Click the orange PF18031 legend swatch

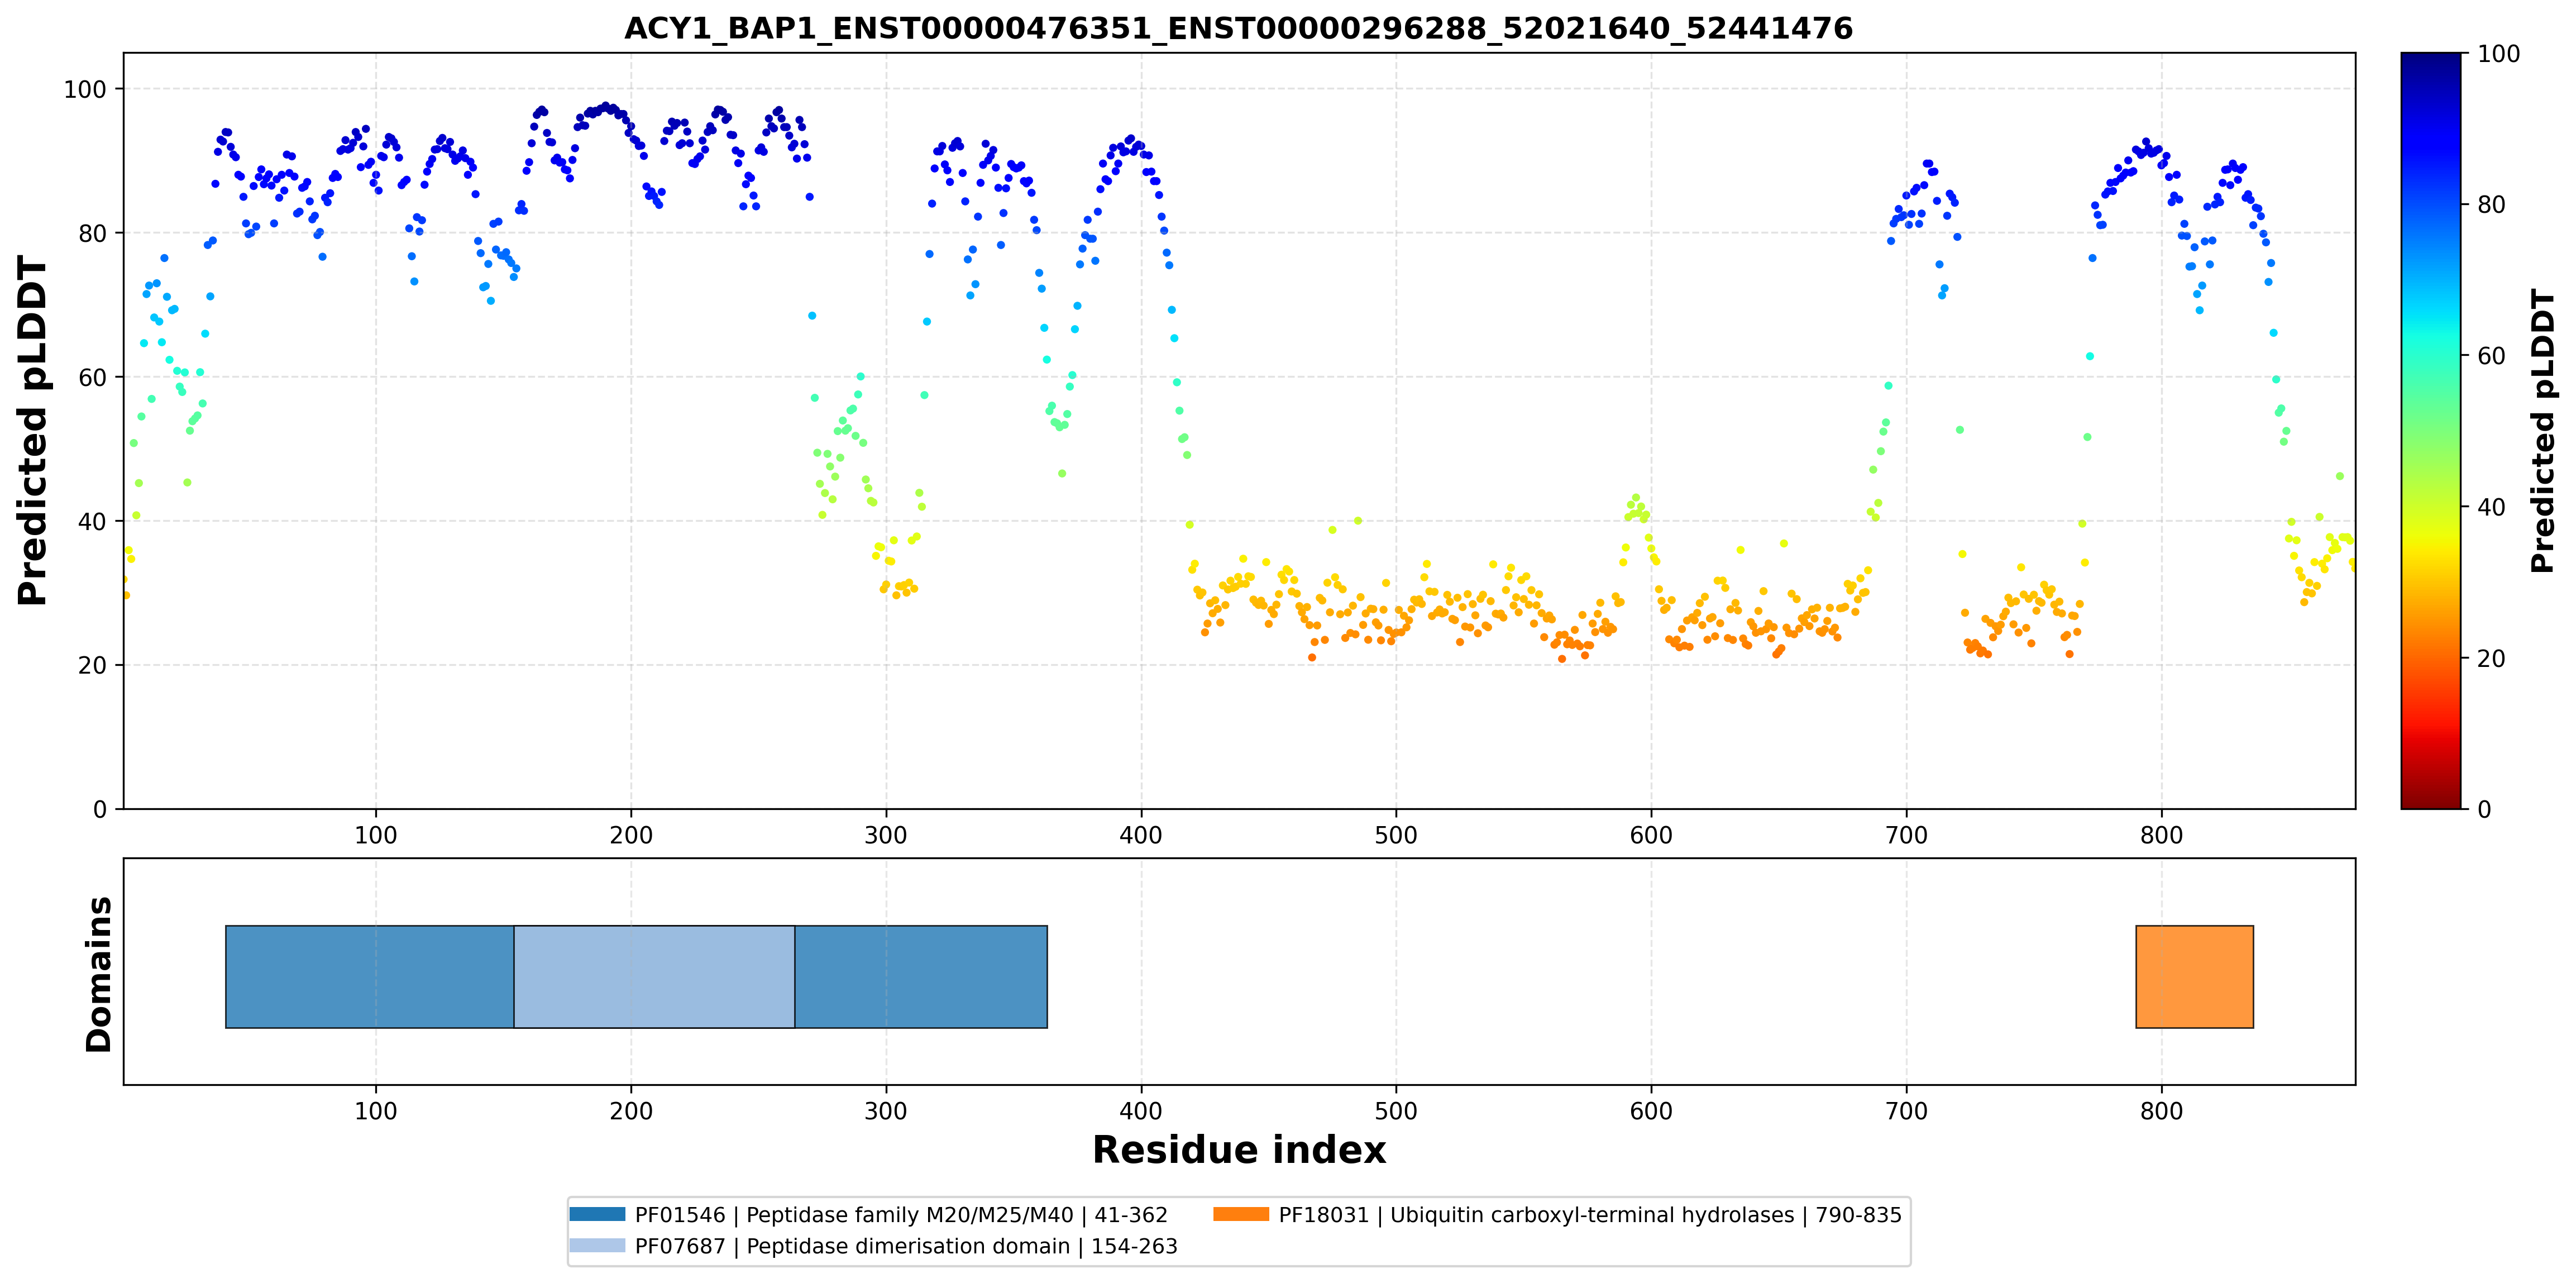coord(1241,1214)
